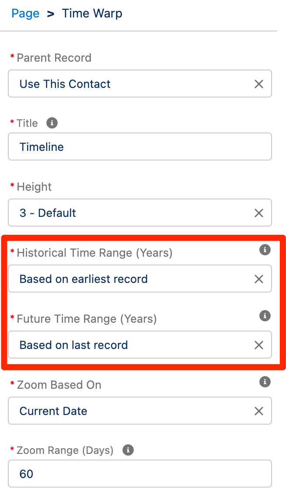Viewport: 286px width, 502px height.
Task: Clear the Zoom Based On selection
Action: pyautogui.click(x=258, y=411)
